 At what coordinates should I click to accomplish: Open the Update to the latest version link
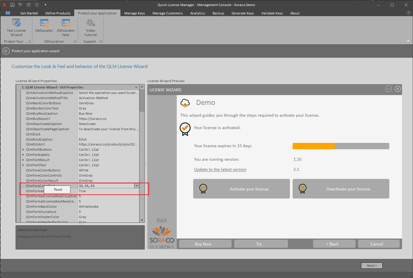click(x=220, y=169)
